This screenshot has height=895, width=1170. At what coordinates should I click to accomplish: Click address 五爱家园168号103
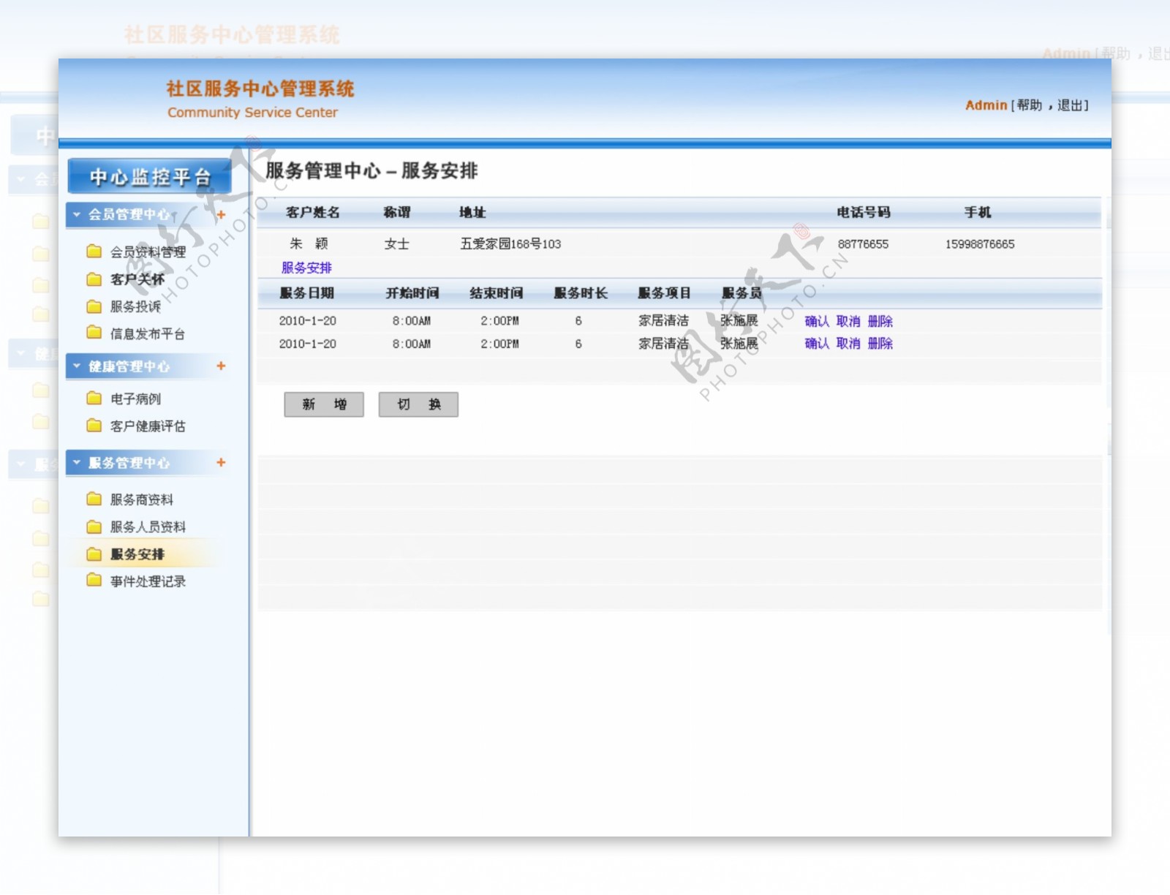[510, 243]
